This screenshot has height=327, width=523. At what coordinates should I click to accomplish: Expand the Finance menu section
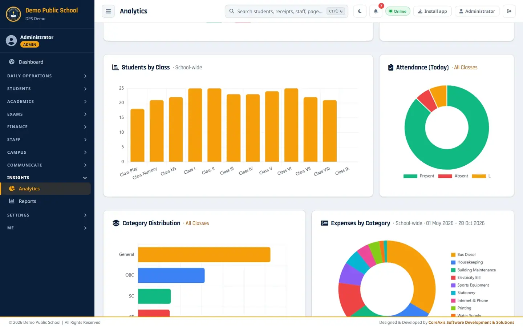[47, 127]
